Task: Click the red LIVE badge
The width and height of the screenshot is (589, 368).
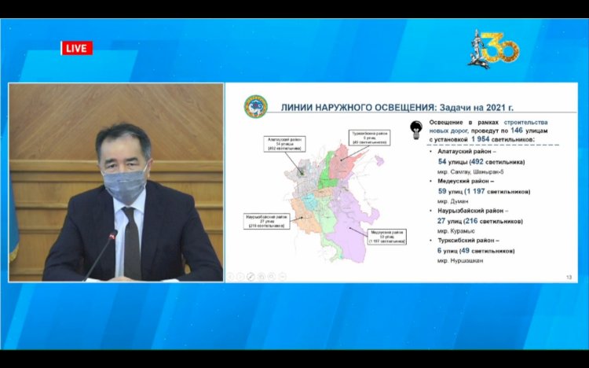Action: (77, 48)
